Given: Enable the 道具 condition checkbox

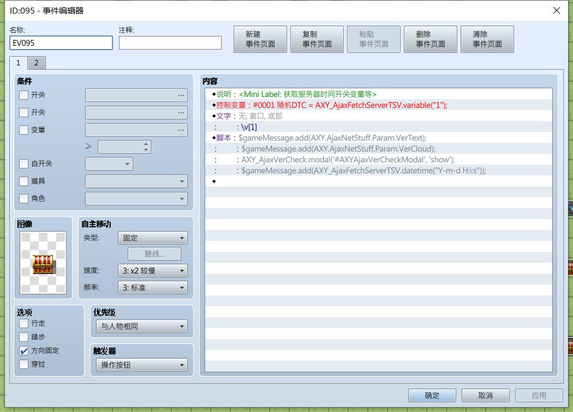Looking at the screenshot, I should coord(24,181).
